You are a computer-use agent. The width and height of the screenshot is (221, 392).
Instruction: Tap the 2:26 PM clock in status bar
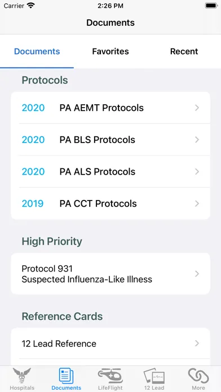pos(111,6)
